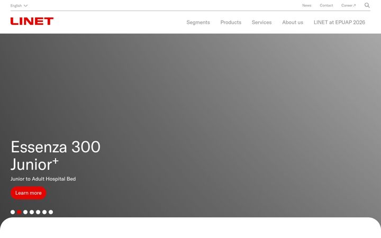The image size is (381, 238).
Task: Select the third carousel slide dot
Action: [x=25, y=212]
